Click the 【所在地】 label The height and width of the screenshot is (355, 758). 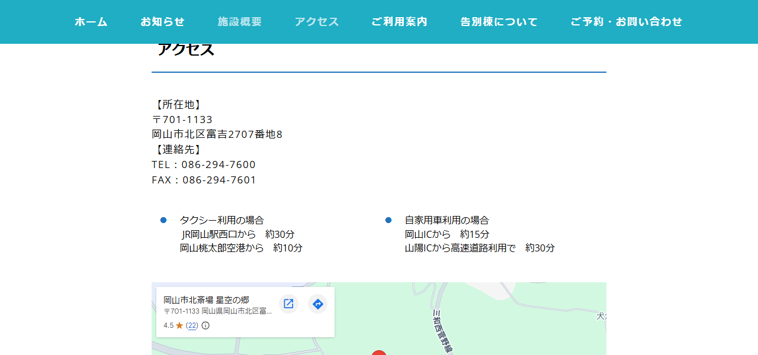(178, 105)
